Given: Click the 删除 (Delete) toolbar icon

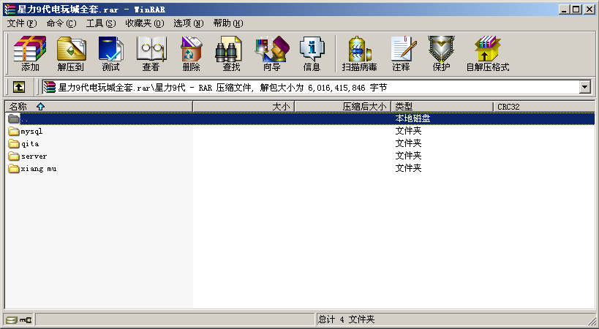Looking at the screenshot, I should tap(191, 53).
